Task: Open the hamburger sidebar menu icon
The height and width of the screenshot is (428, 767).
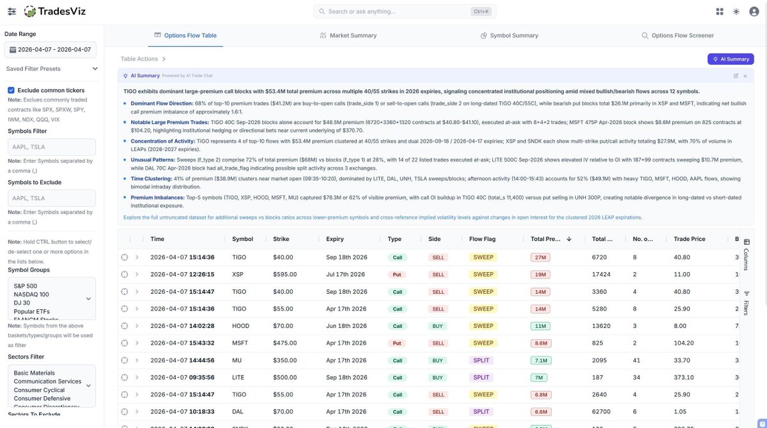Action: tap(12, 11)
